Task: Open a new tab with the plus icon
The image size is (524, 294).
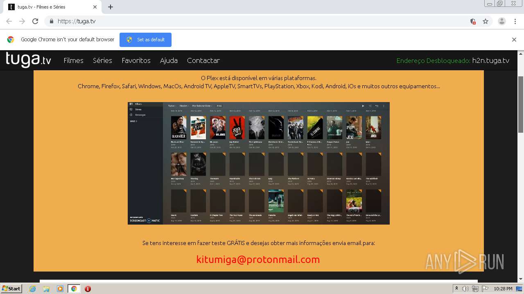Action: pyautogui.click(x=111, y=7)
